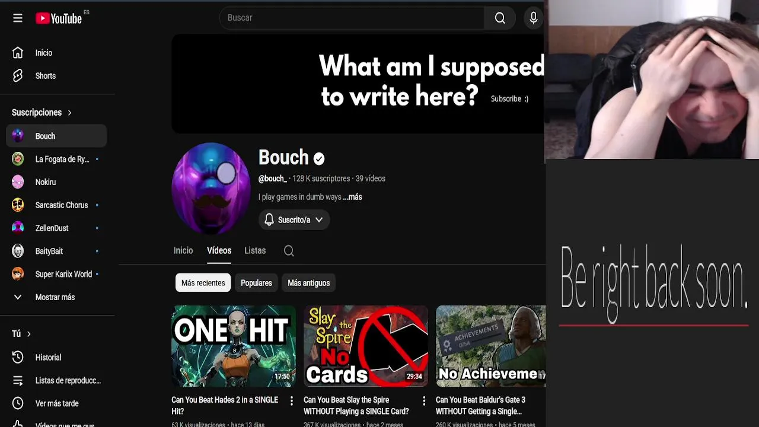The width and height of the screenshot is (759, 427).
Task: Click the Buscar search field
Action: click(x=352, y=18)
